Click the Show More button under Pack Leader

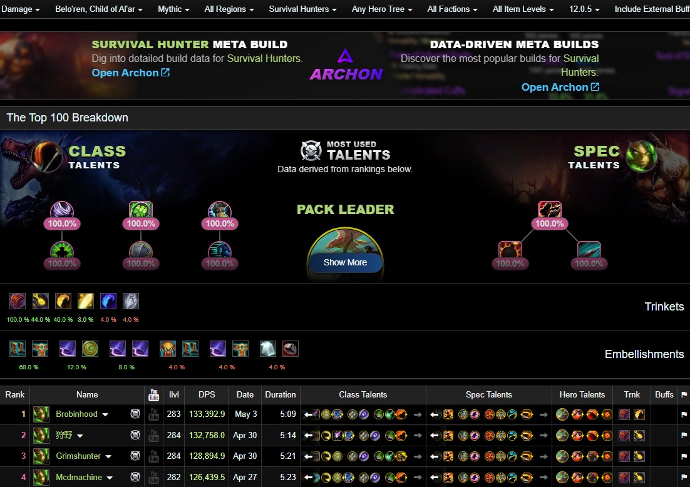coord(345,263)
